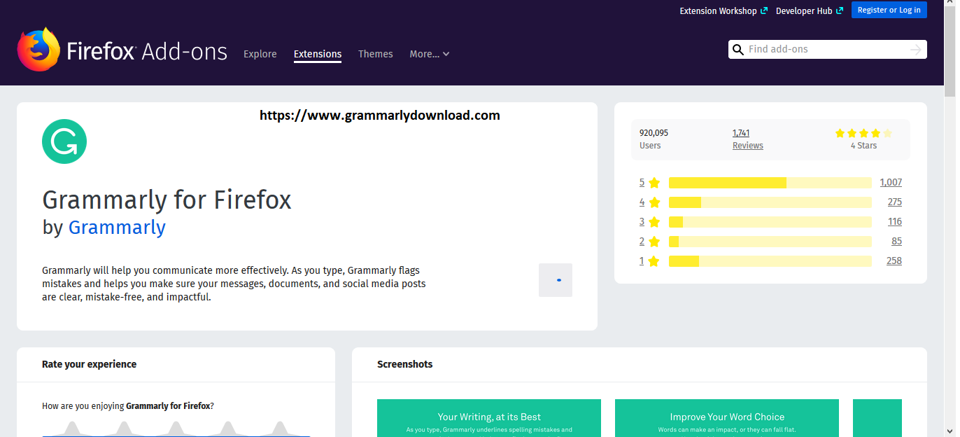Click the Grammarly green G icon
Image resolution: width=960 pixels, height=437 pixels.
64,141
